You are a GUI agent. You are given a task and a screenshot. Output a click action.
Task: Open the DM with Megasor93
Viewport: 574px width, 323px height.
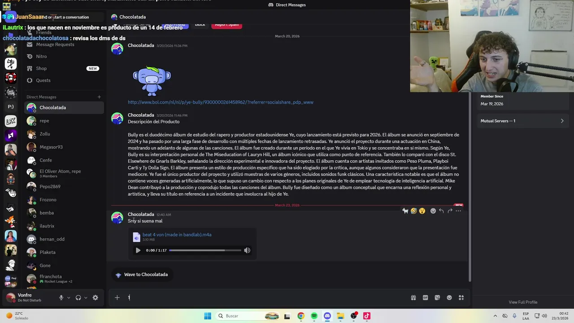coord(64,147)
